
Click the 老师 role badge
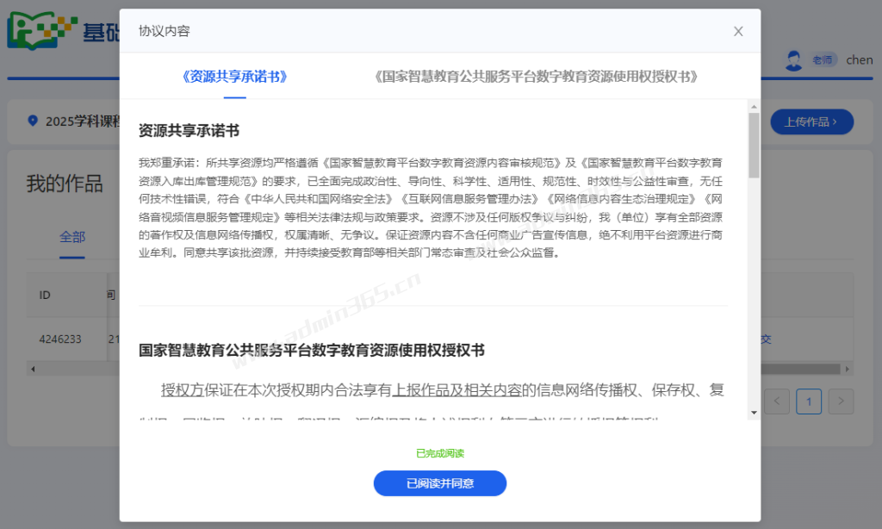(x=823, y=60)
